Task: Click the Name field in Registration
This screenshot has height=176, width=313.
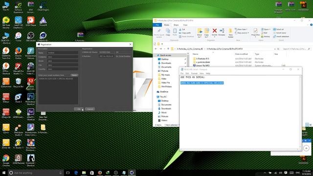Action: (x=63, y=53)
